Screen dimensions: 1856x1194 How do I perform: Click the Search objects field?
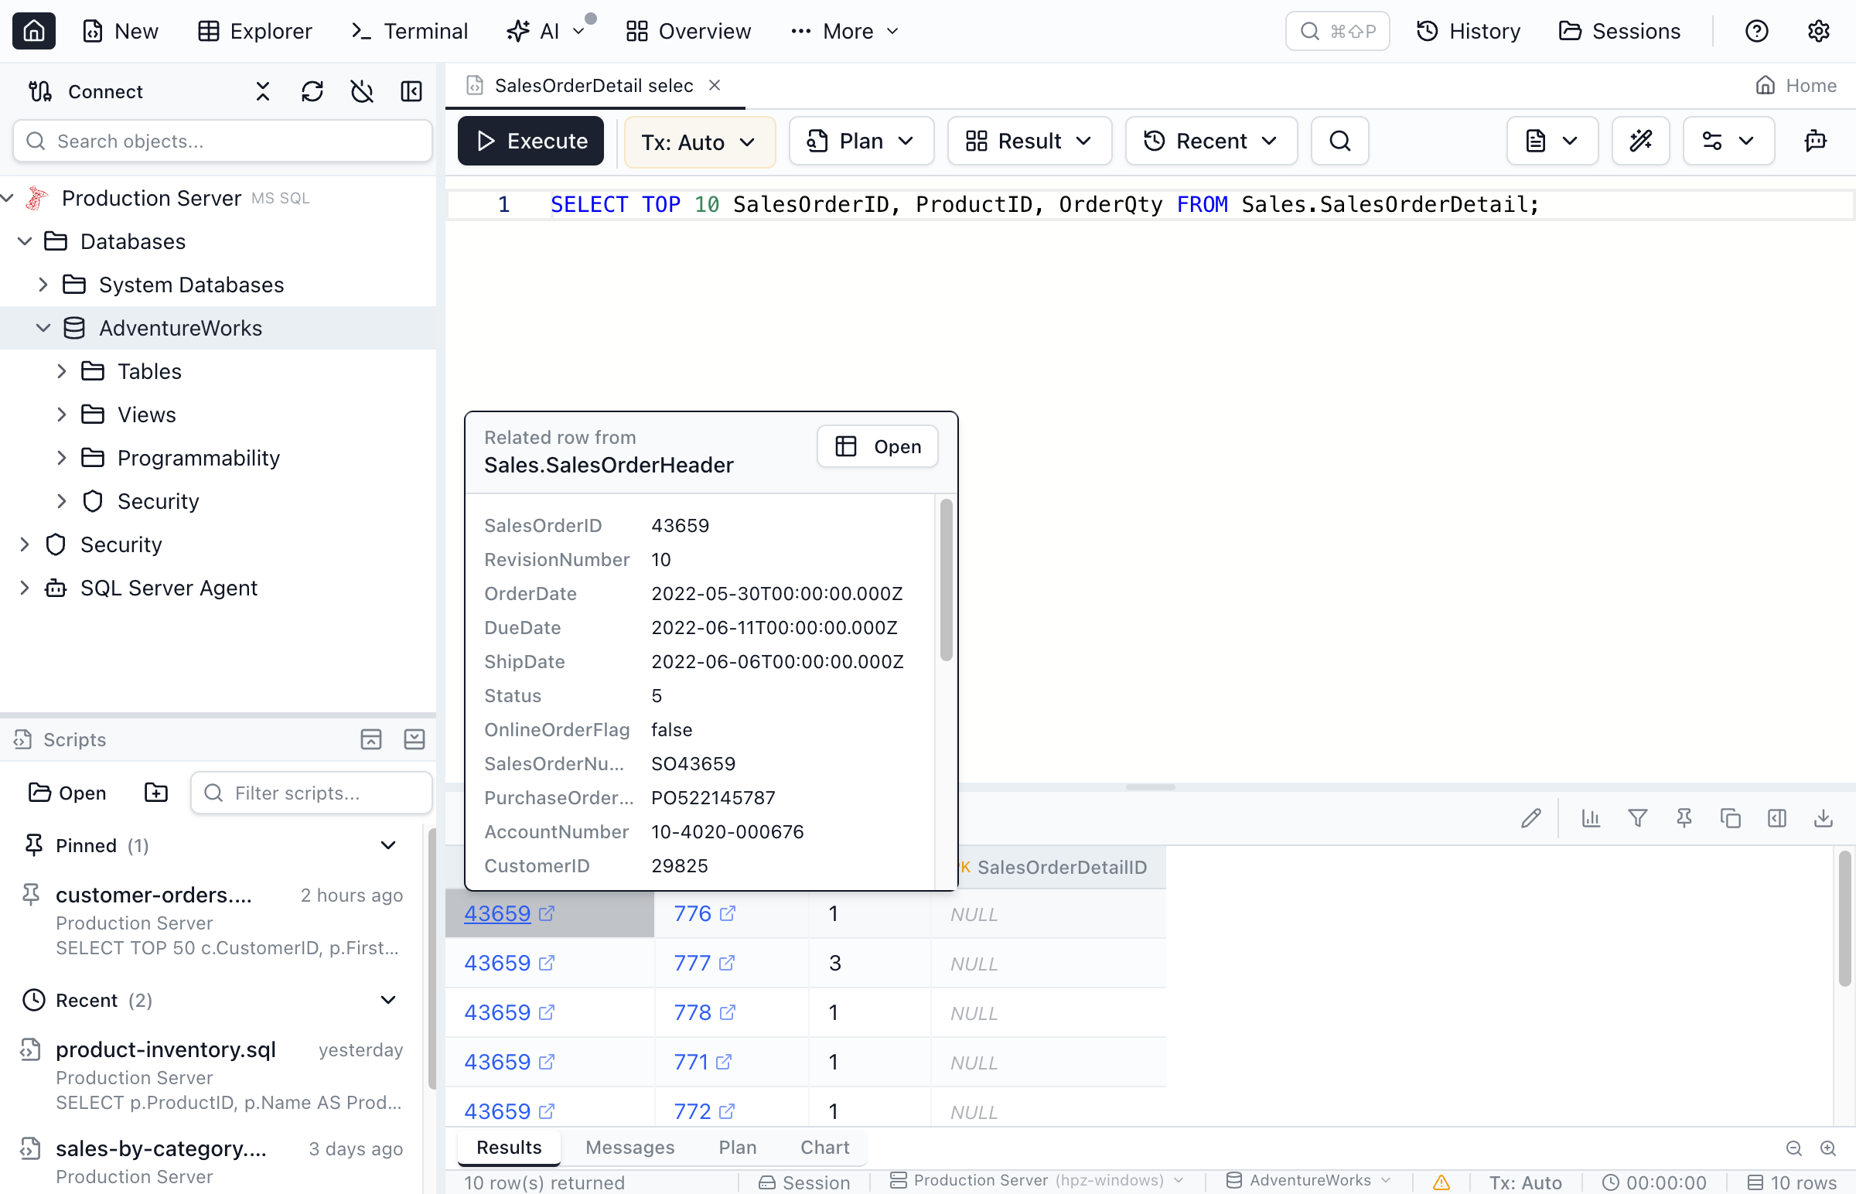click(223, 141)
